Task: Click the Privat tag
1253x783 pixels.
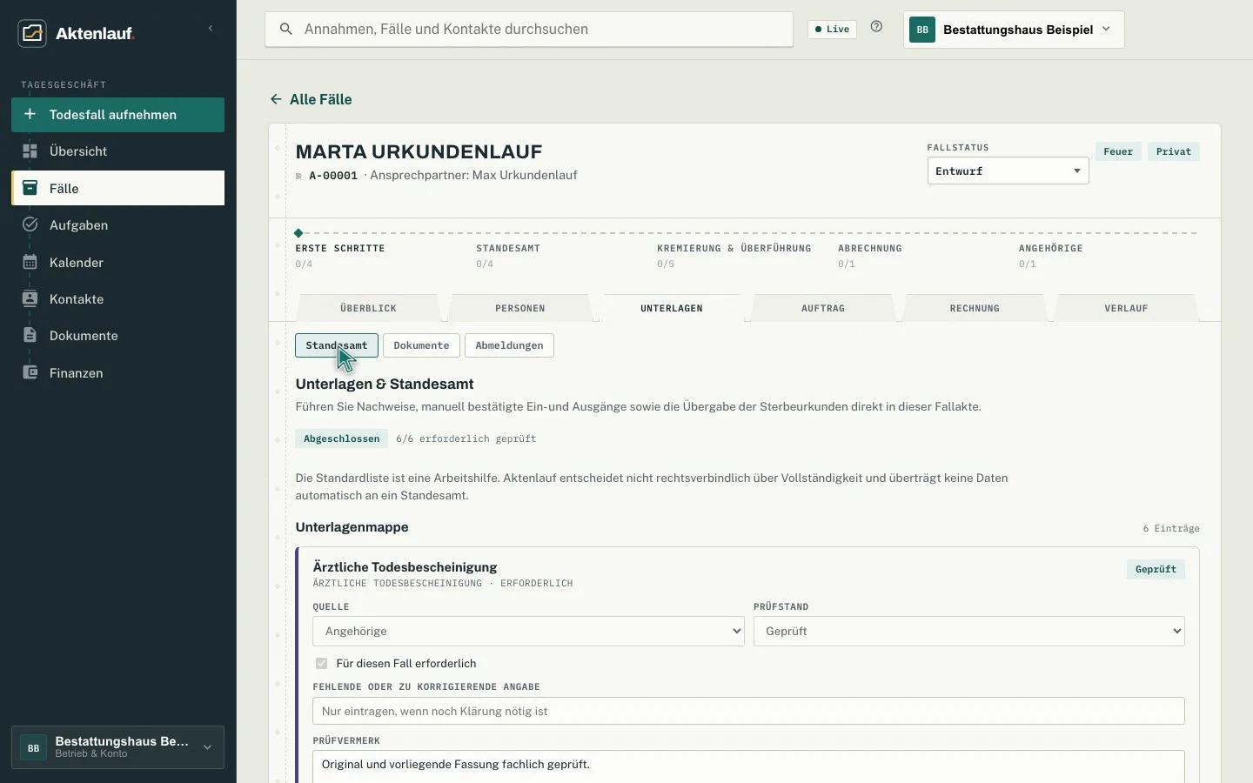Action: pyautogui.click(x=1174, y=151)
